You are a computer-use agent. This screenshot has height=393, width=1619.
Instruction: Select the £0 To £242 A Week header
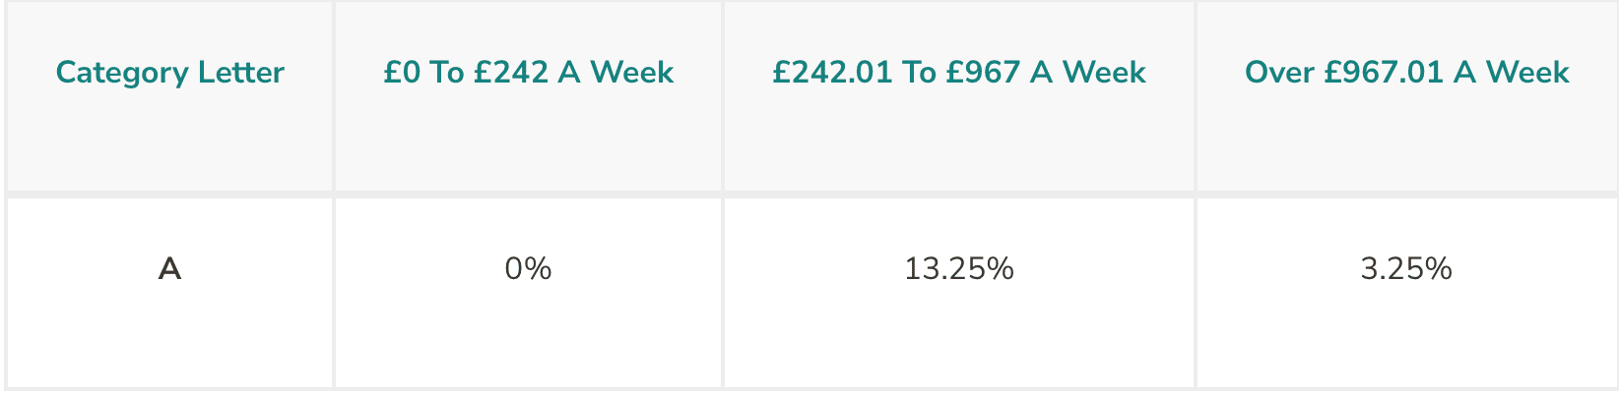pos(529,73)
